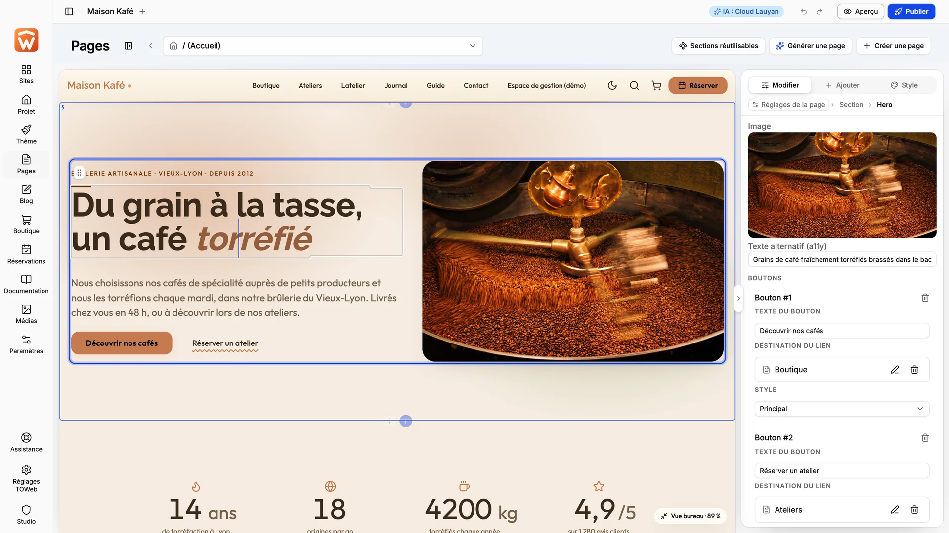Switch to the Ajouter tab
The width and height of the screenshot is (949, 533).
coord(842,85)
